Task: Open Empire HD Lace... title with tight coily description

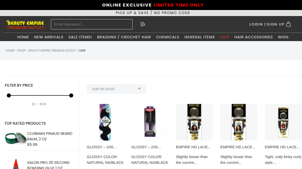Action: [x=282, y=147]
